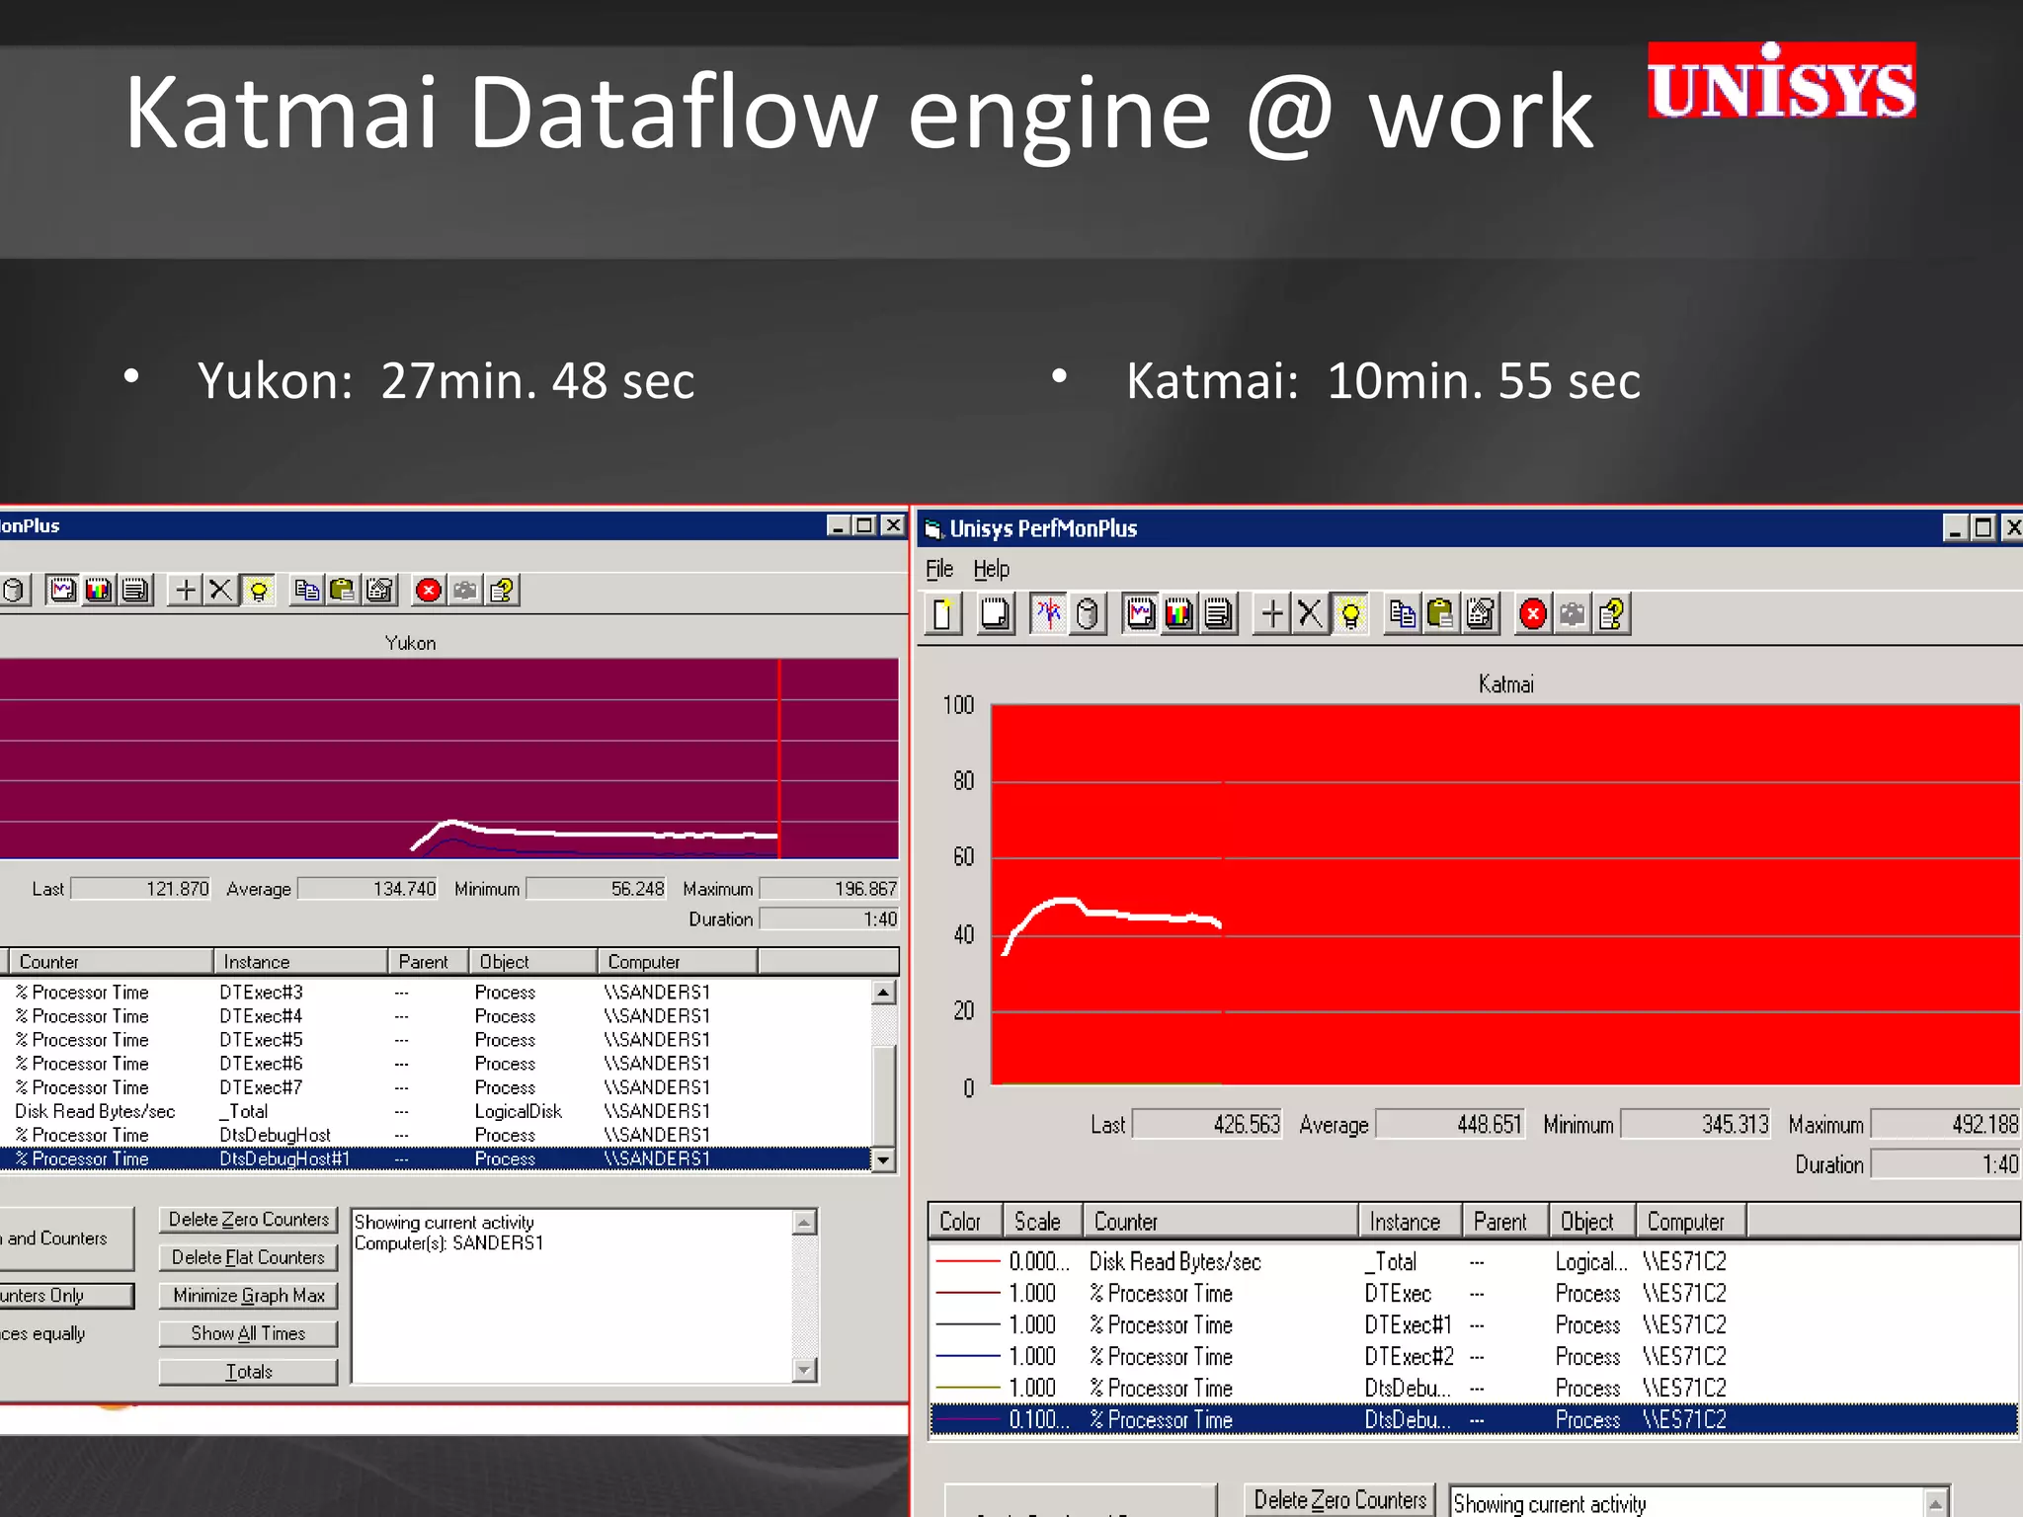
Task: Click scroll-down arrow of Yukon activity text box
Action: point(805,1370)
